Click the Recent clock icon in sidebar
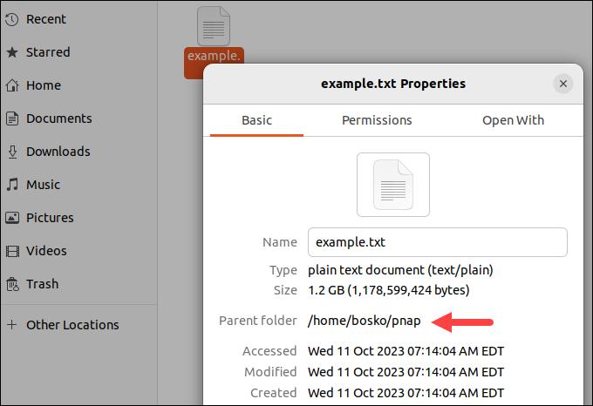593x406 pixels. [x=12, y=19]
